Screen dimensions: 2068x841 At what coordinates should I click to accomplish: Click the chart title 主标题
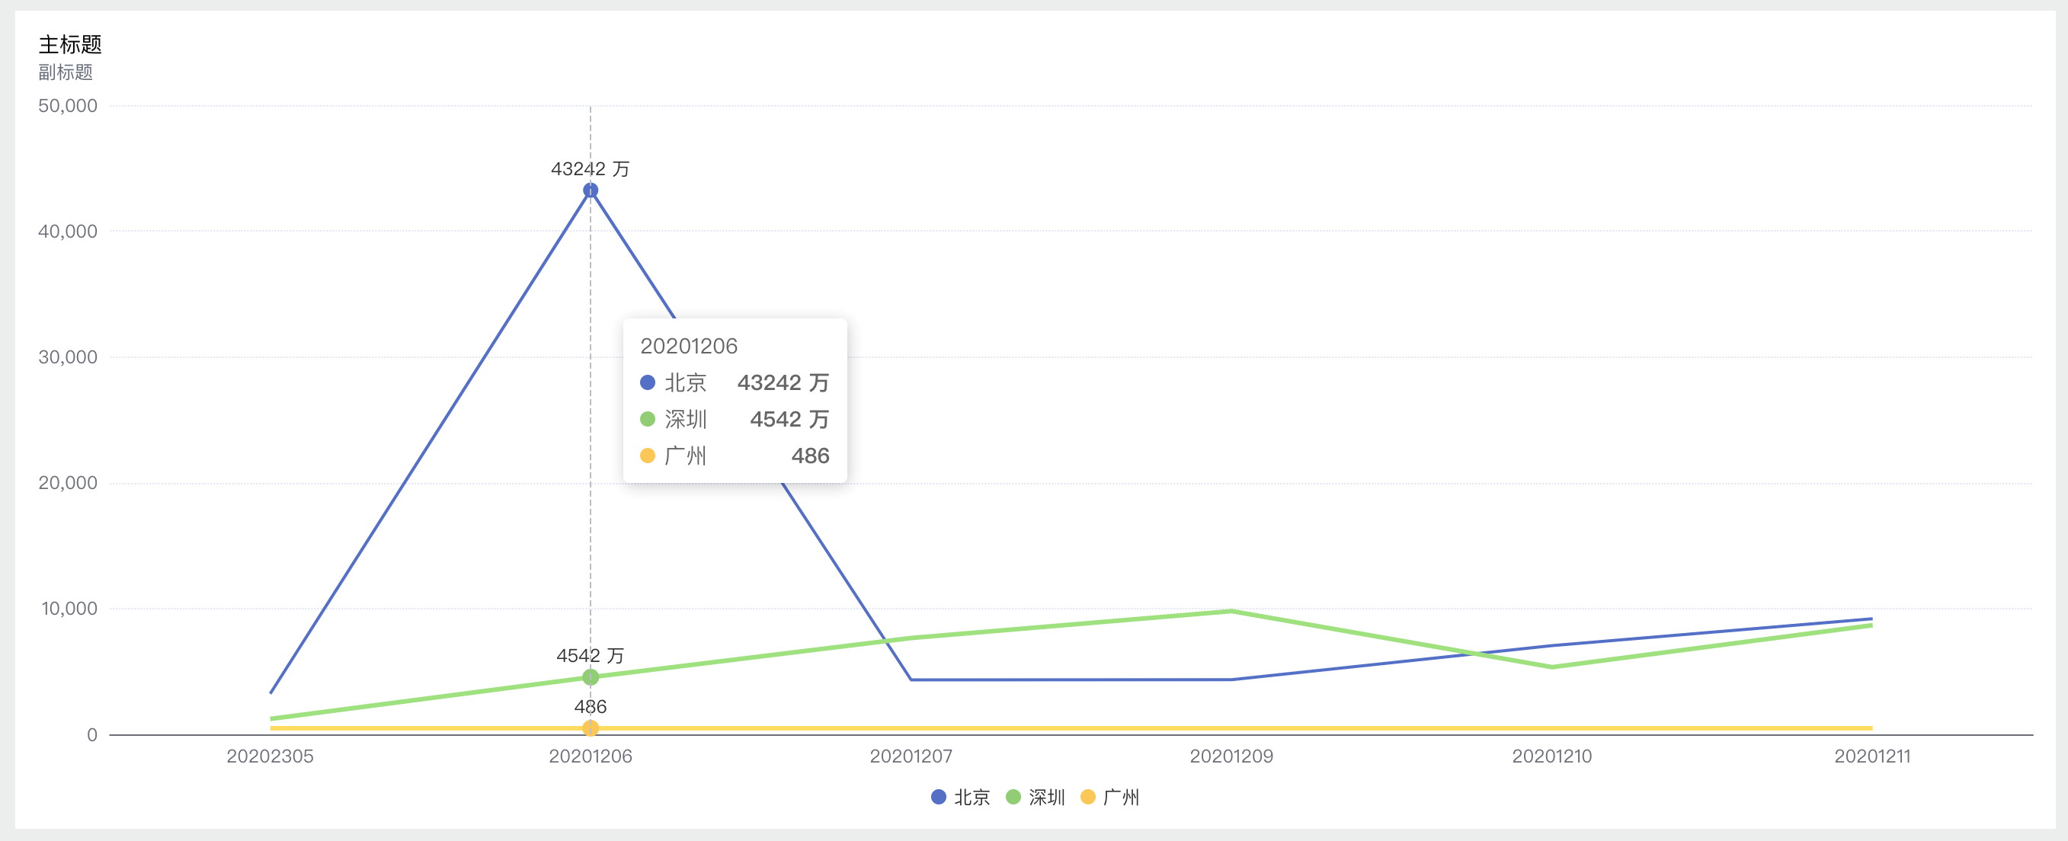(70, 44)
